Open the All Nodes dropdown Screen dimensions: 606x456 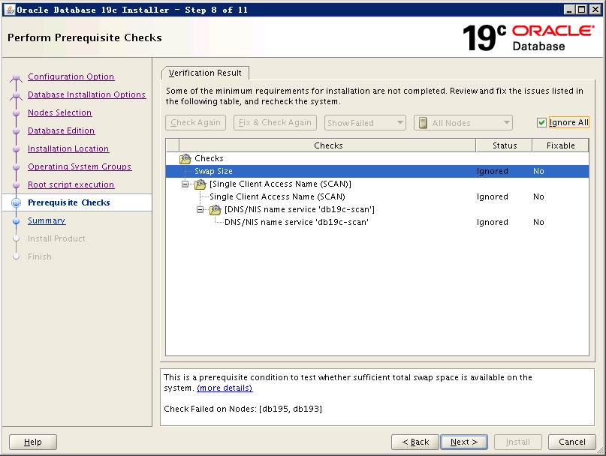click(x=463, y=123)
